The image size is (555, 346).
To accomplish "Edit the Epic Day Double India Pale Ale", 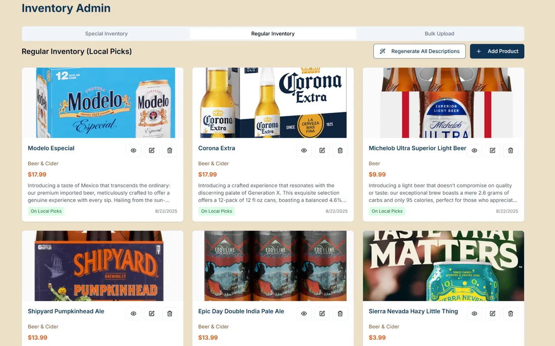I will click(x=322, y=313).
